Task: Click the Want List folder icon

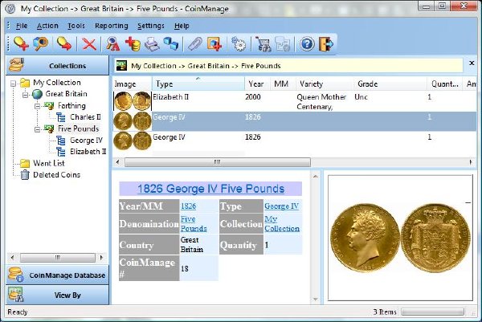Action: tap(25, 163)
